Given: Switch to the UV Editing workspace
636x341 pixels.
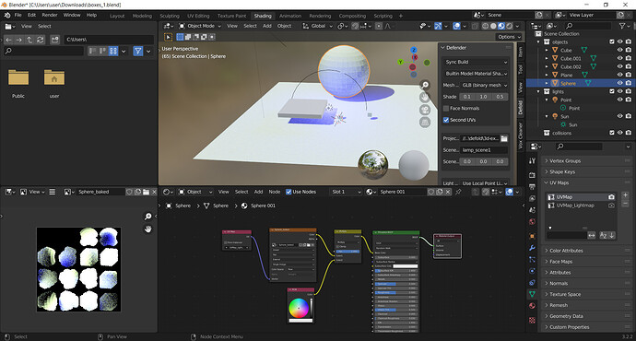Looking at the screenshot, I should (198, 16).
